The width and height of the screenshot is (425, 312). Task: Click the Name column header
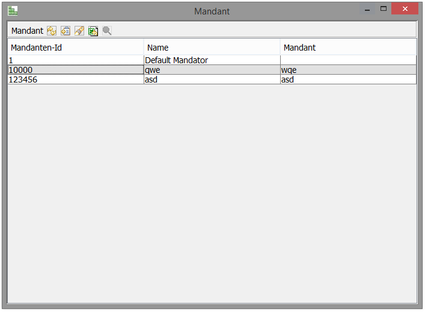212,48
